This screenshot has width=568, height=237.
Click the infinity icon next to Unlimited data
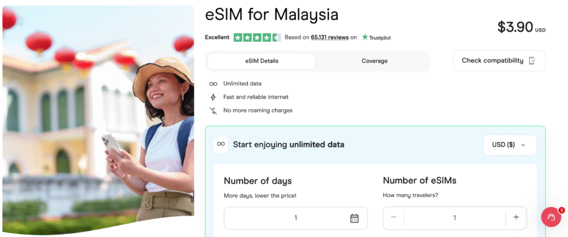[x=213, y=84]
